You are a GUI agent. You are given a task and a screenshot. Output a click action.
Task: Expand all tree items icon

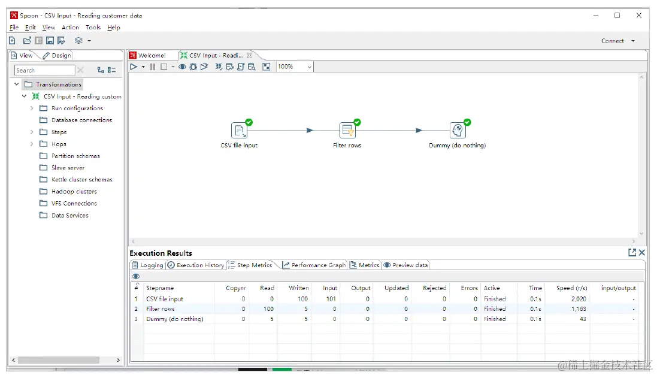(x=101, y=70)
